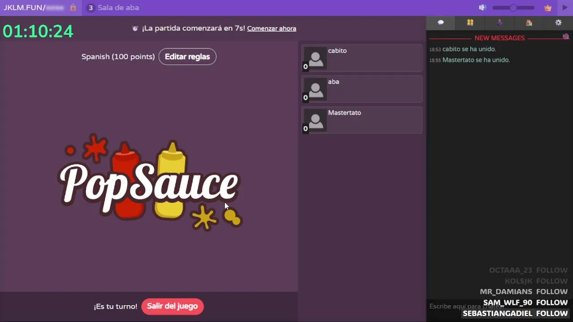573x322 pixels.
Task: Click the JKLM.FUN home link
Action: [x=24, y=8]
